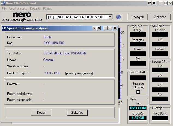Click the DVD-ROM disc type display

pyautogui.click(x=138, y=108)
